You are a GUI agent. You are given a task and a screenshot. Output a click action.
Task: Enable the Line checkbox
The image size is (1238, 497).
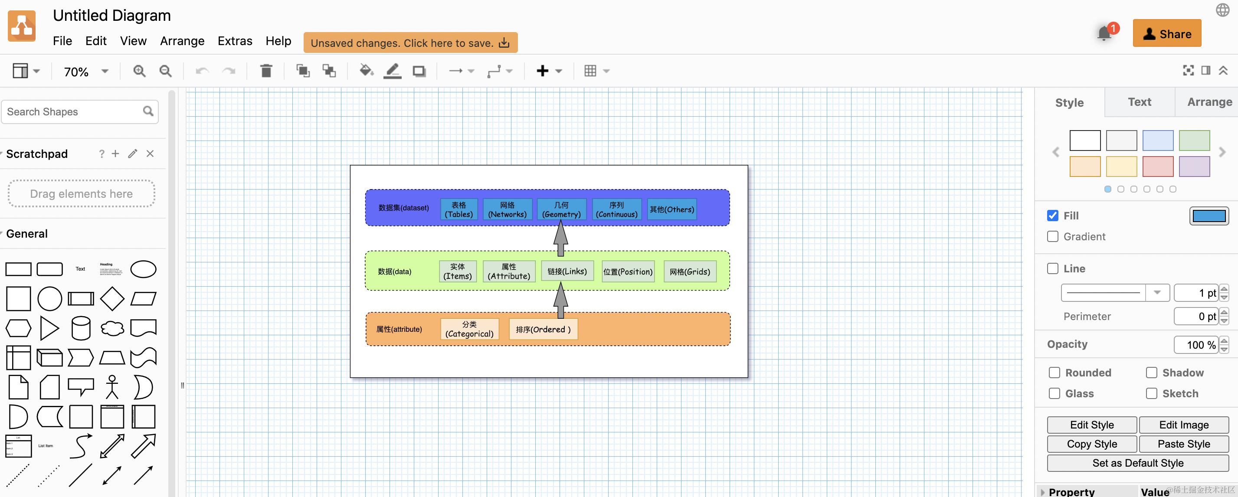point(1052,269)
